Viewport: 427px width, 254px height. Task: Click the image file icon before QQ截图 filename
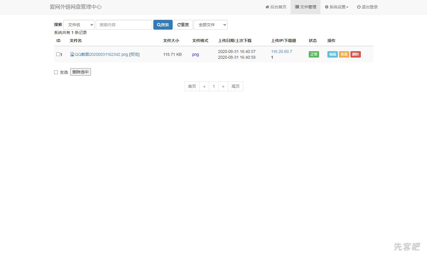[x=72, y=54]
